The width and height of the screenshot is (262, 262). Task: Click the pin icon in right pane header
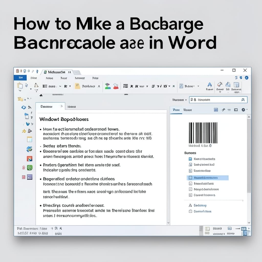coord(223,110)
